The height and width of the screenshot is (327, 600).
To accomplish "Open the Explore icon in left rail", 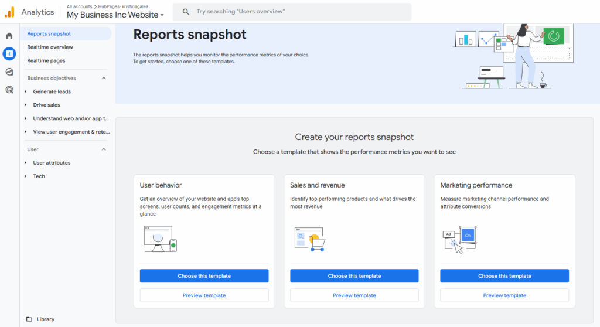I will [9, 71].
